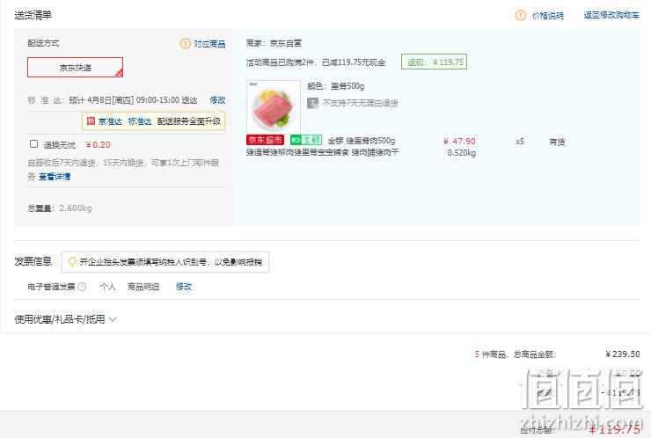Go back via 返回修改购物车 link
The image size is (651, 438).
tap(611, 15)
